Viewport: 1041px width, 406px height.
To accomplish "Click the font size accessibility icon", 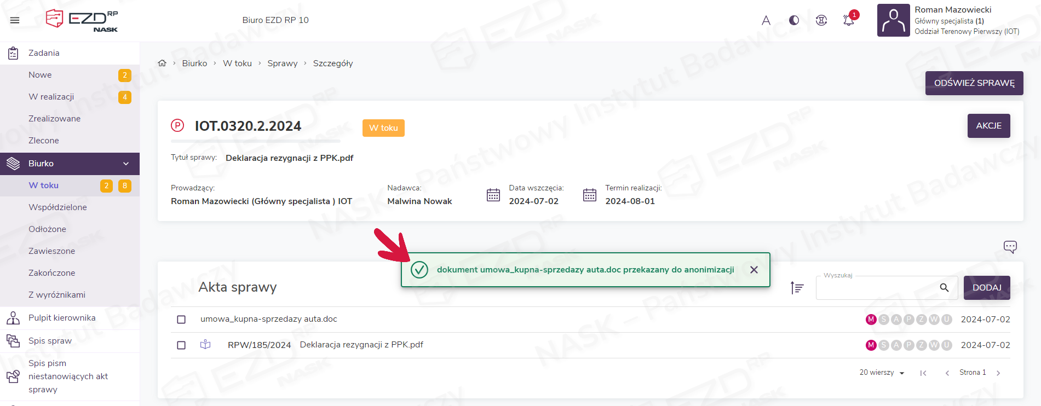I will tap(766, 20).
